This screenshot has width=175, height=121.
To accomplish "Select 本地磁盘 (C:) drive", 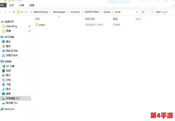I will pyautogui.click(x=15, y=98).
